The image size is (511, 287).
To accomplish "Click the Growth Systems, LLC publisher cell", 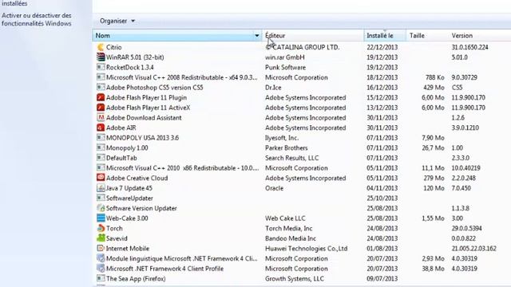I will pos(295,279).
